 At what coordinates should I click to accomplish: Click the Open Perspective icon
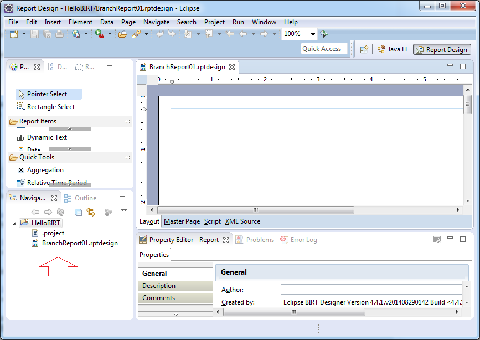coord(364,50)
